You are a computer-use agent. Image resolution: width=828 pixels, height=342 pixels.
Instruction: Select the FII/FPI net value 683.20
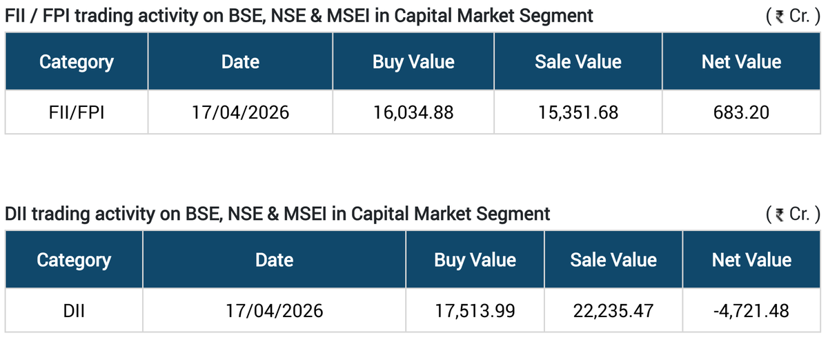click(741, 112)
